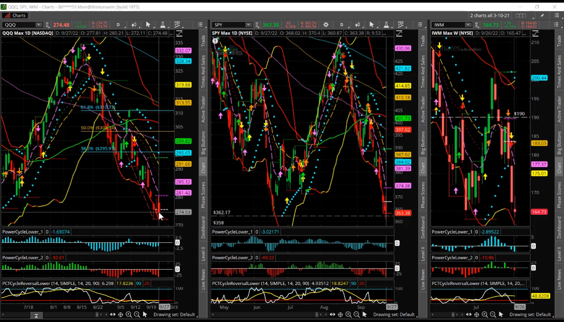The width and height of the screenshot is (564, 322).
Task: Open the SPY chart hamburger menu
Action: pos(420,25)
